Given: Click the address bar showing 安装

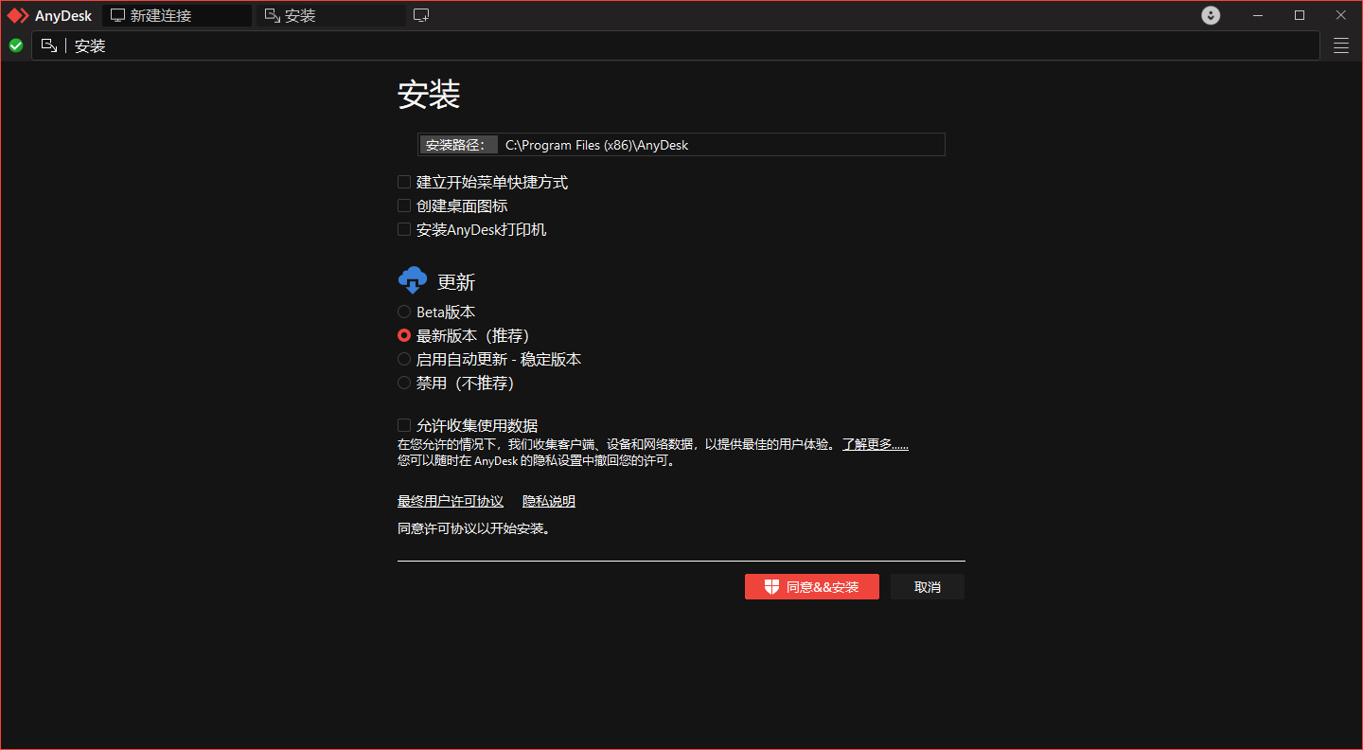Looking at the screenshot, I should coord(676,45).
